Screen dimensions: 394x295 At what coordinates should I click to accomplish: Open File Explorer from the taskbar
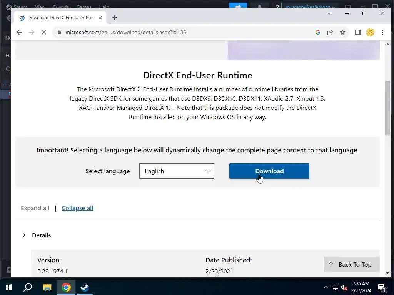(x=47, y=287)
